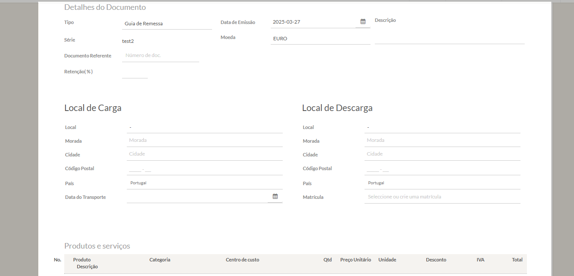Image resolution: width=574 pixels, height=276 pixels.
Task: Click the Documento Referente label
Action: (x=88, y=56)
